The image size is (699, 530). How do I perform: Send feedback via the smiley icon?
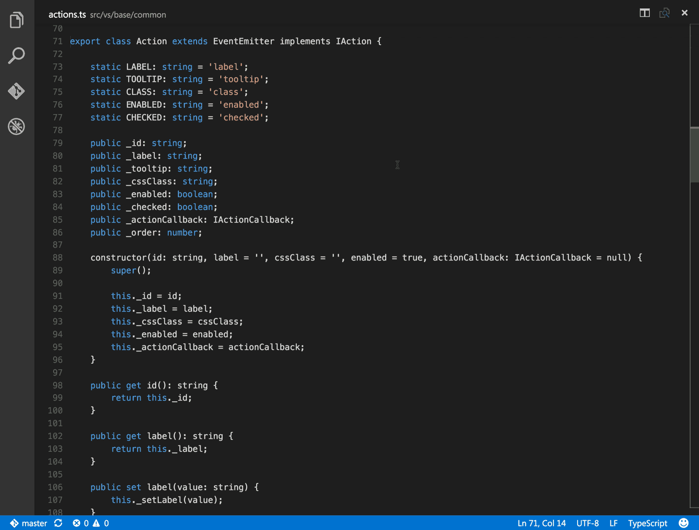pos(684,523)
